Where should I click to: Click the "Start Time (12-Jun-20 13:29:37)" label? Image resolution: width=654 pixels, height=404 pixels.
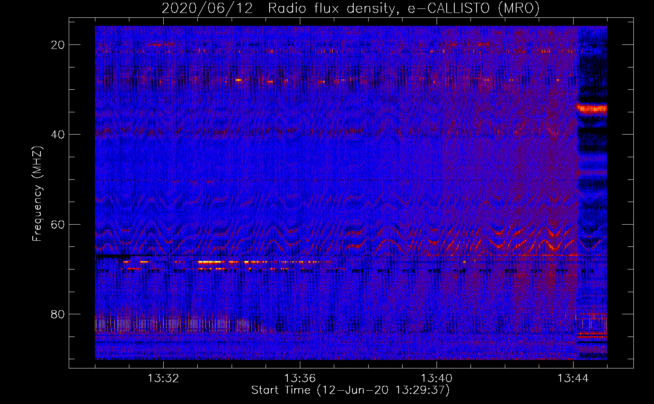(350, 390)
